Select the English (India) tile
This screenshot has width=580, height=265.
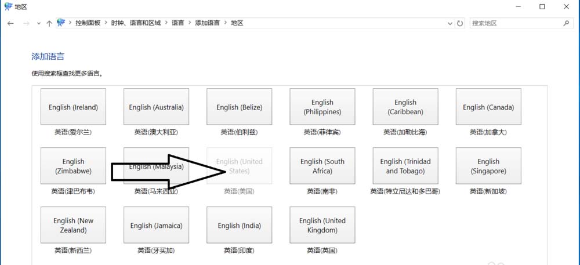tap(240, 225)
